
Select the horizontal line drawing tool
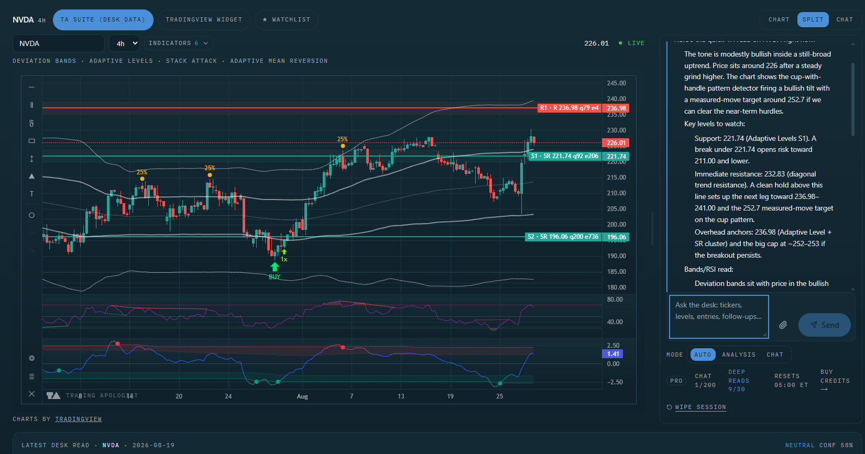tap(31, 87)
